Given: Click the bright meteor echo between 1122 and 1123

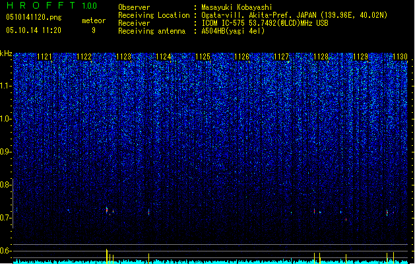Looking at the screenshot, I should tap(107, 211).
